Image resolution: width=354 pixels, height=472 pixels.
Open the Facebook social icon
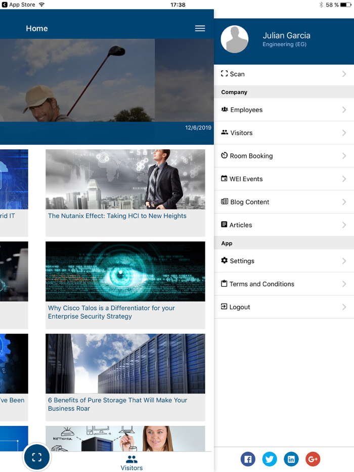(248, 459)
